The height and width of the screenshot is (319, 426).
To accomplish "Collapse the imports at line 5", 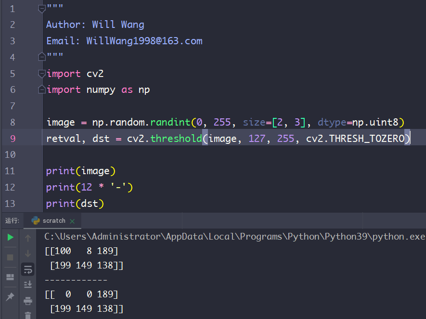I will click(42, 74).
